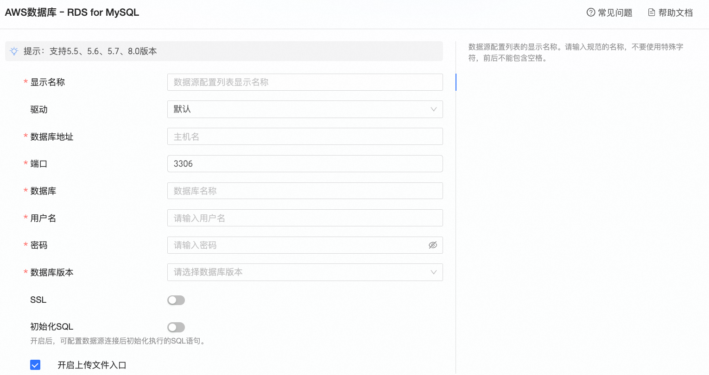Click the 初始化SQL label text

tap(52, 327)
